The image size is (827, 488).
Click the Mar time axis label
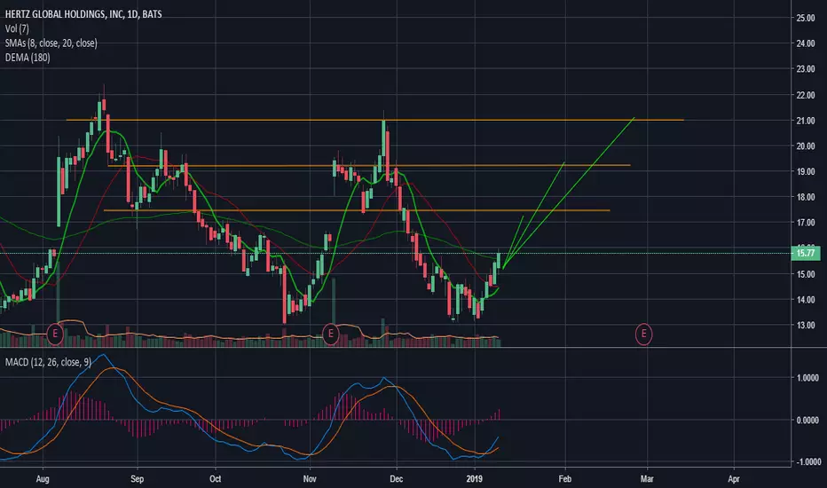[647, 479]
